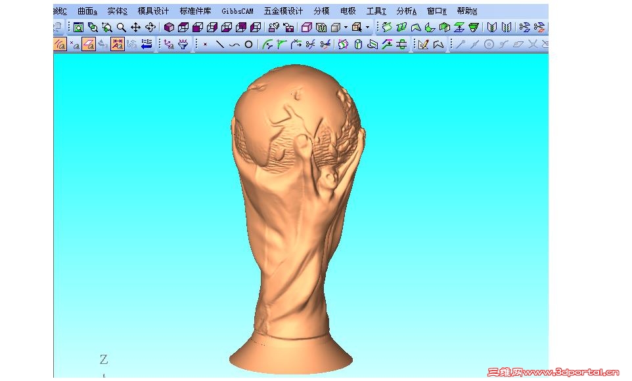The height and width of the screenshot is (381, 632).
Task: Toggle the highlighted face filter icon
Action: click(x=89, y=44)
